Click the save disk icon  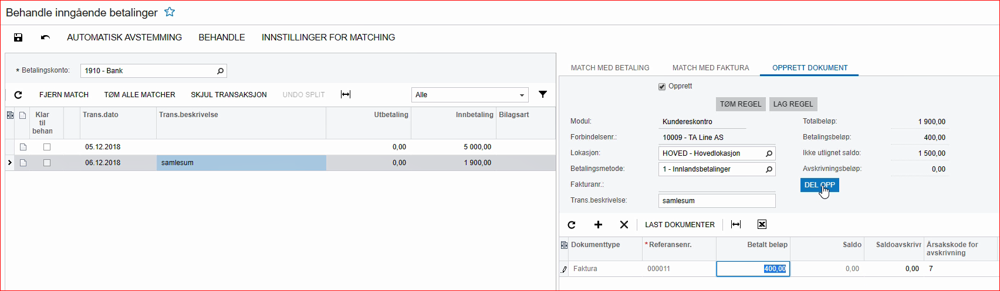tap(18, 37)
